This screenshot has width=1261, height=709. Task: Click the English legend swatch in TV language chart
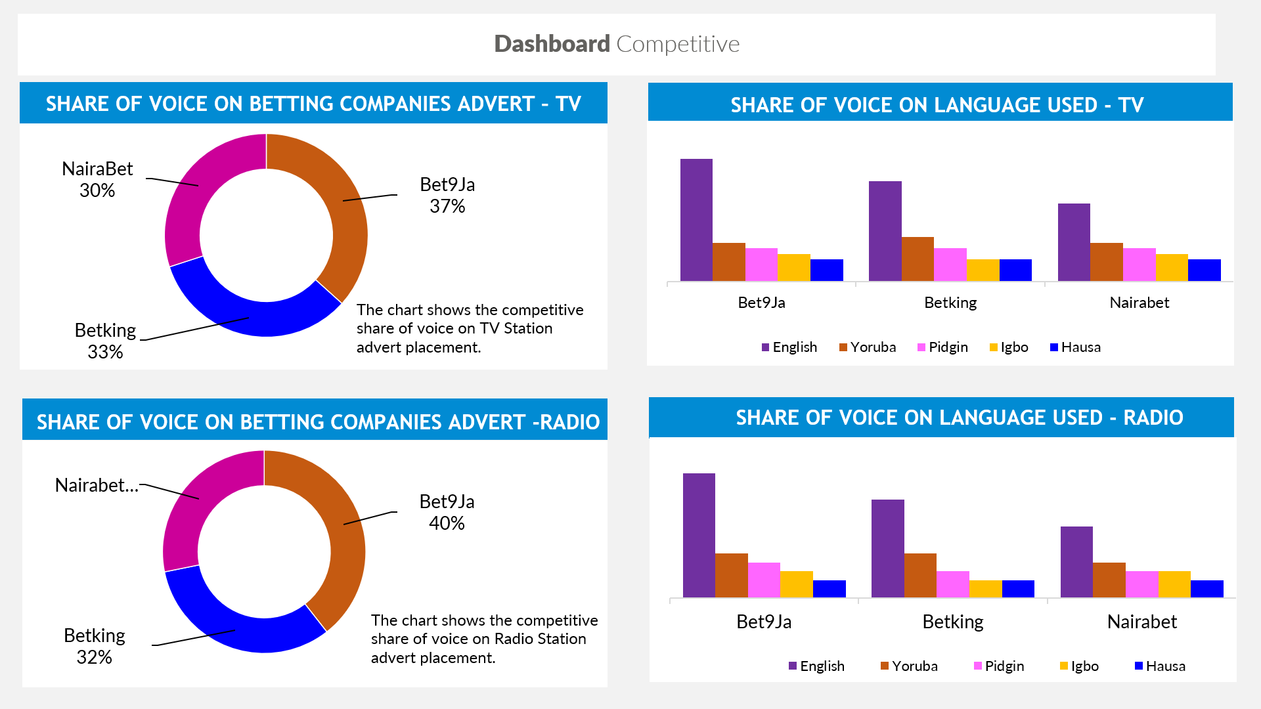(x=765, y=347)
